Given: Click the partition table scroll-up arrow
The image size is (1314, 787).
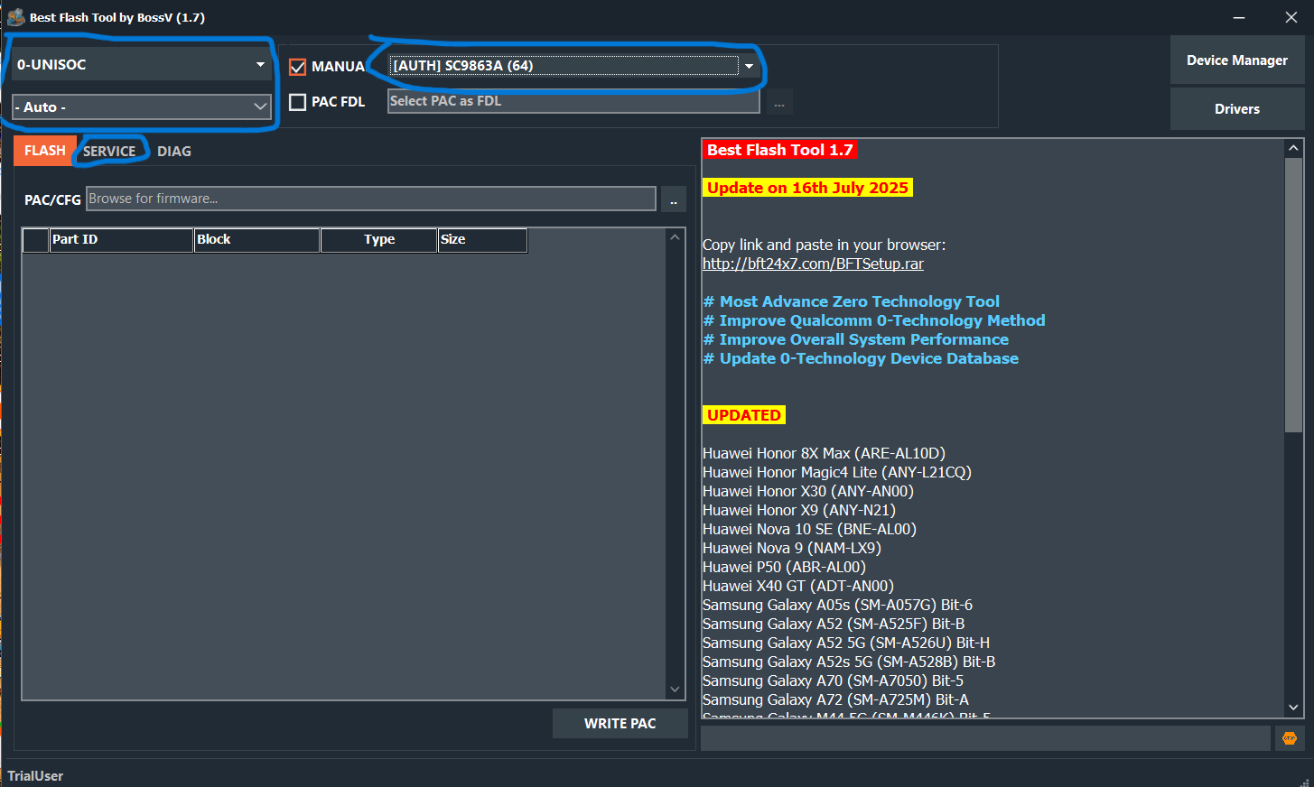Looking at the screenshot, I should tap(675, 237).
